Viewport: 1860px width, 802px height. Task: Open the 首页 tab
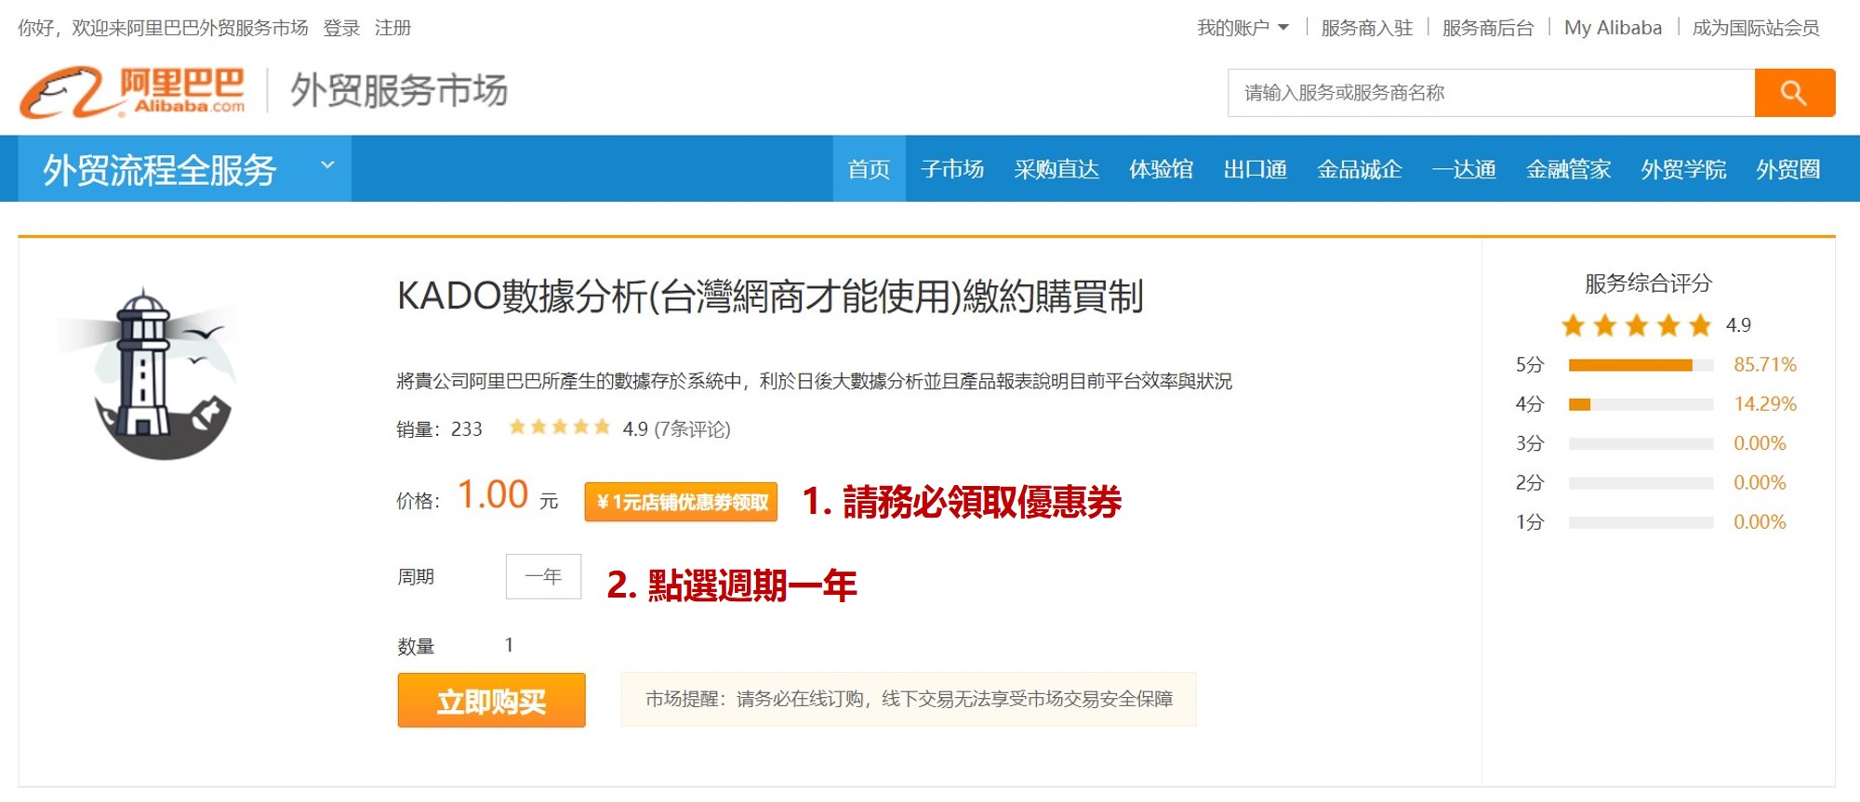click(869, 169)
